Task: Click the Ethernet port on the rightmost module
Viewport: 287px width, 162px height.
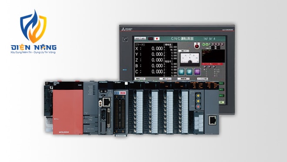Action: 212,120
